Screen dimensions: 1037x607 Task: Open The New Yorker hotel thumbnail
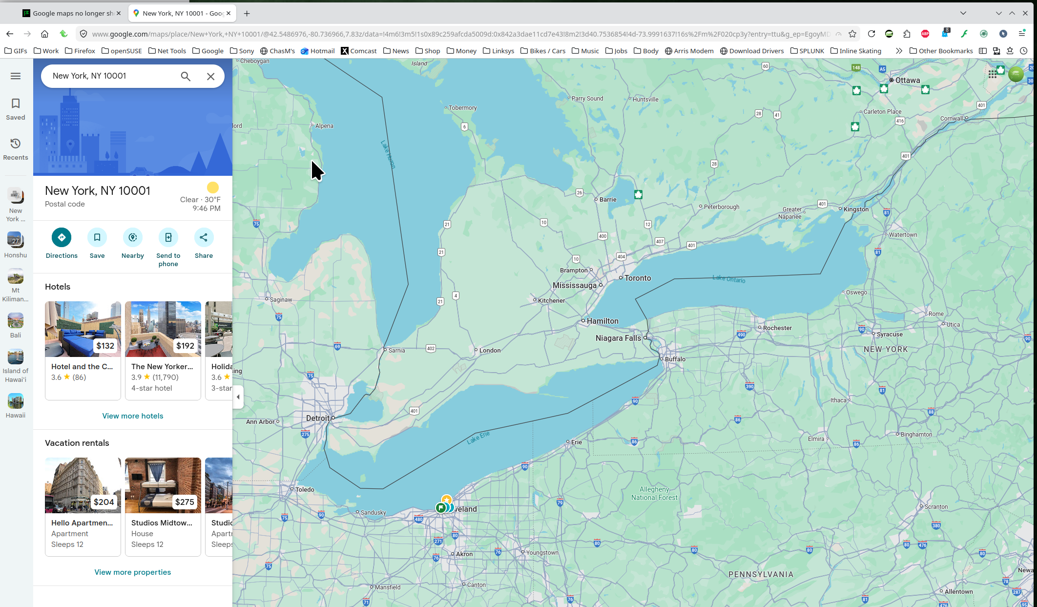coord(163,329)
